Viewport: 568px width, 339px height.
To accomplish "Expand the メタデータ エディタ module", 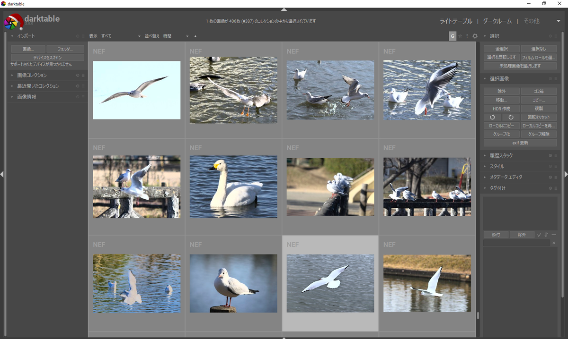I will (485, 177).
